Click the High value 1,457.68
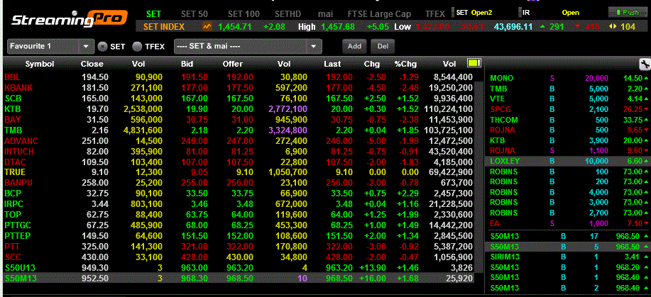Screen dimensions: 651x297 click(338, 27)
